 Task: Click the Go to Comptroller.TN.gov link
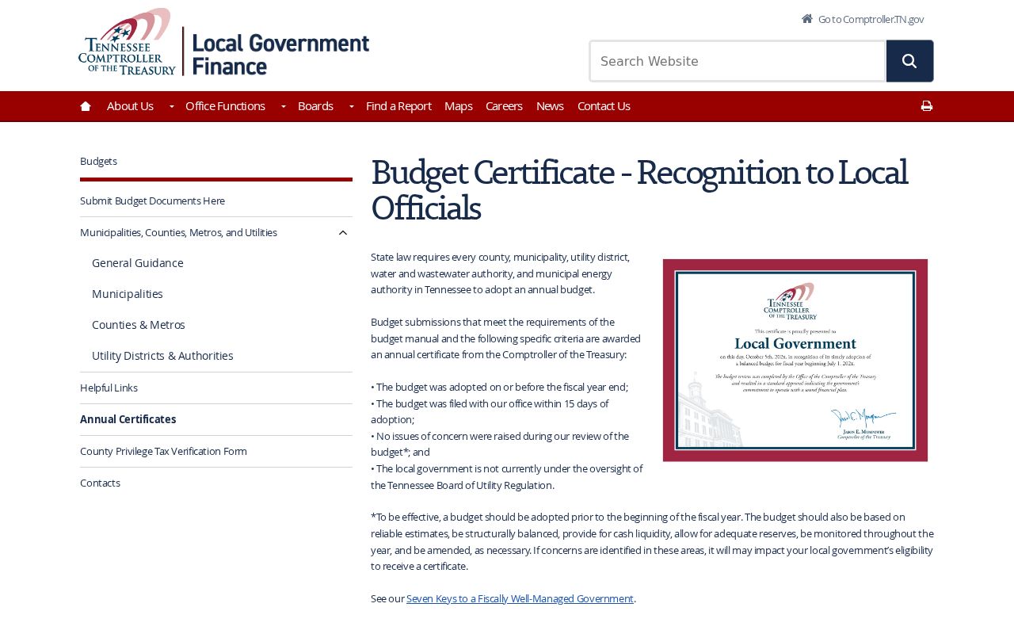[x=871, y=19]
